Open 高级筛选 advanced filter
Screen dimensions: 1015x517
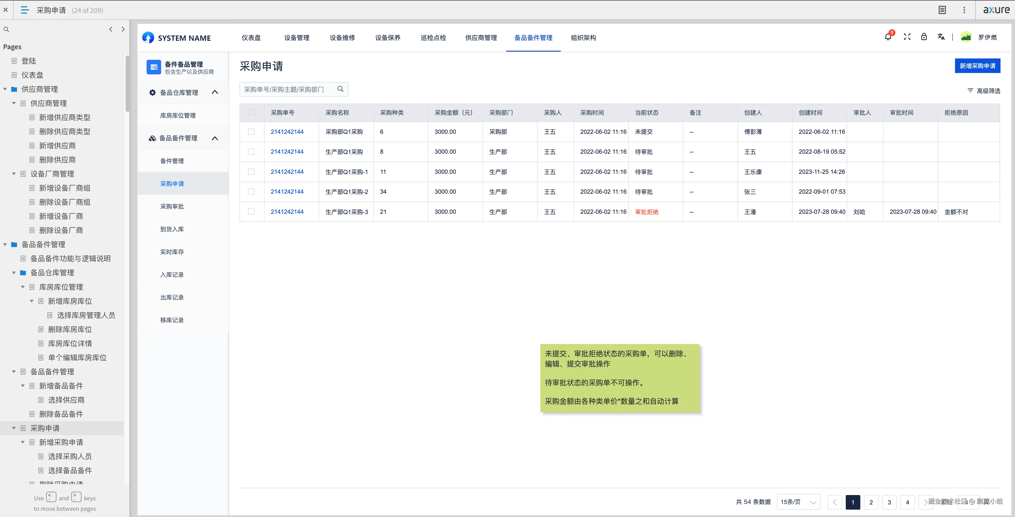pyautogui.click(x=984, y=91)
